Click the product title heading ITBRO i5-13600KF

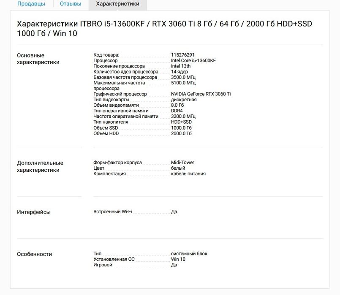coord(164,28)
